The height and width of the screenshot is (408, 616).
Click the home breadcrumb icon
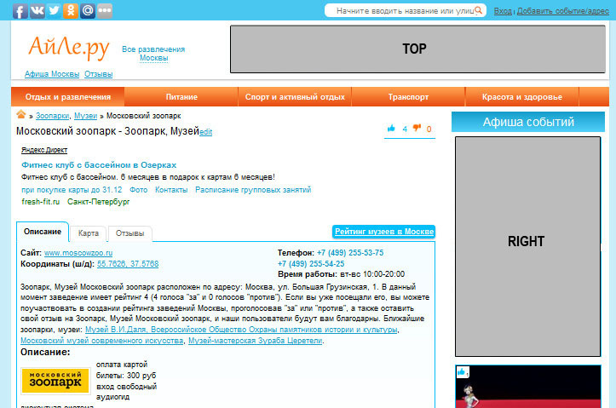point(20,115)
